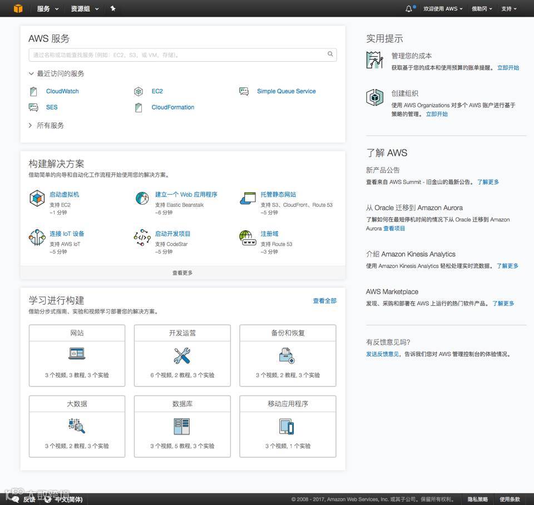Screen dimensions: 534x505
Task: Click '6 个视频, 2 教程, 3 个实验' text
Action: (x=182, y=375)
